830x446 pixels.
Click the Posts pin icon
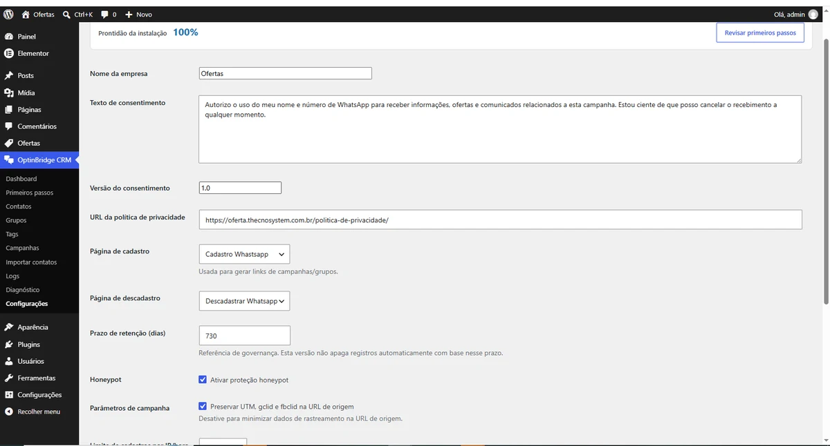click(x=9, y=76)
